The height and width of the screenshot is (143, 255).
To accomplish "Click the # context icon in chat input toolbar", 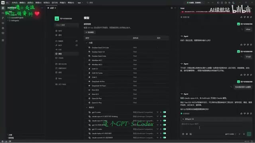I will 187,134.
